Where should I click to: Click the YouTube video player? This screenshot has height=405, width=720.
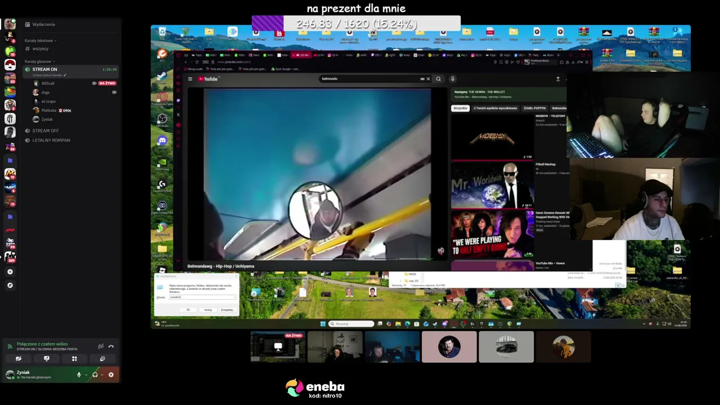tap(317, 174)
